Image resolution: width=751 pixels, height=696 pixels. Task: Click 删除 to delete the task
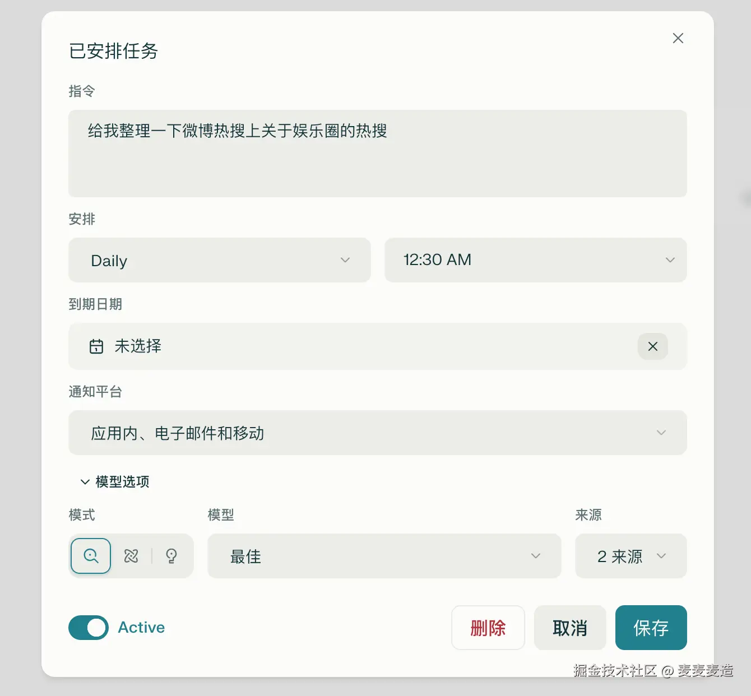tap(488, 628)
